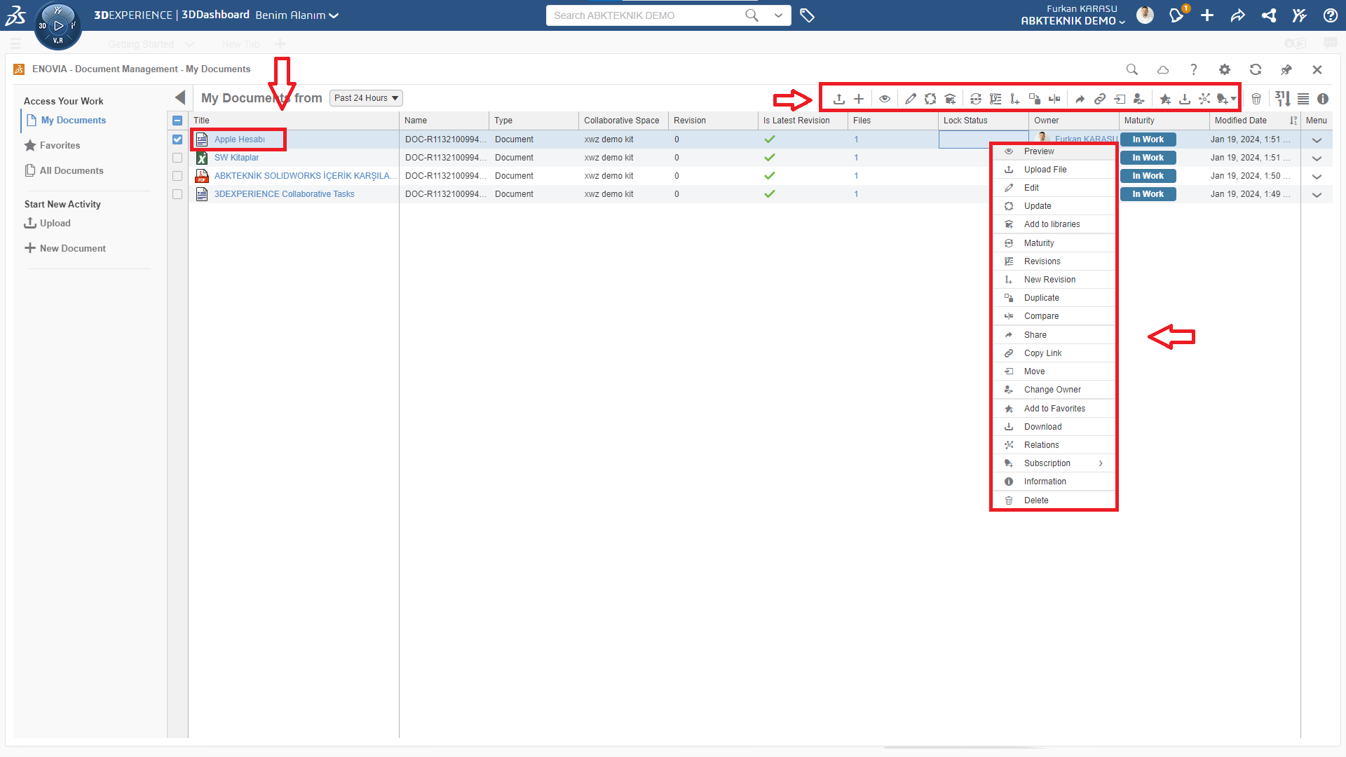The image size is (1346, 757).
Task: Click the Delete trash icon in toolbar
Action: point(1256,99)
